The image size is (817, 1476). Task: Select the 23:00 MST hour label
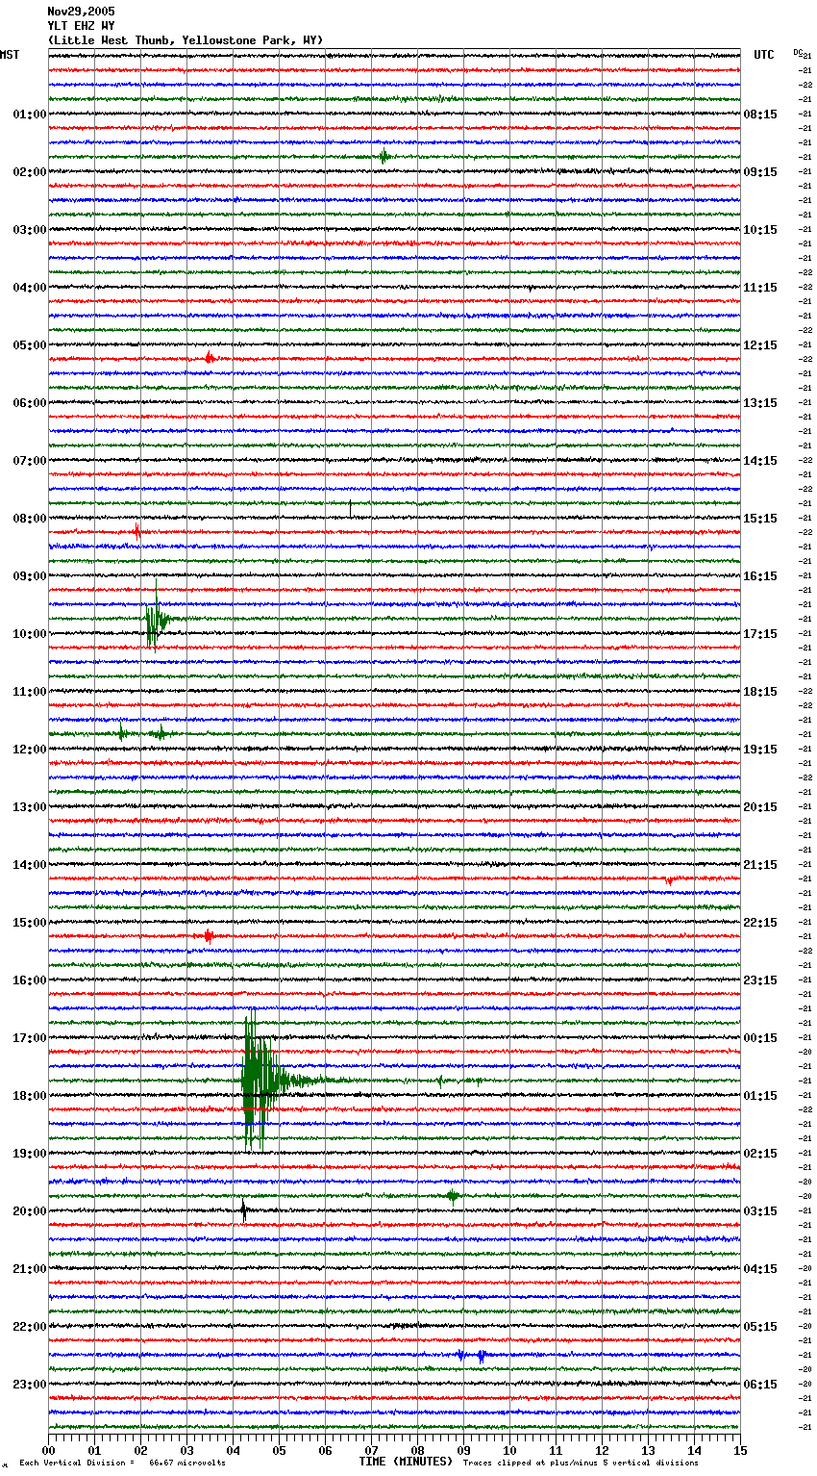[29, 1385]
